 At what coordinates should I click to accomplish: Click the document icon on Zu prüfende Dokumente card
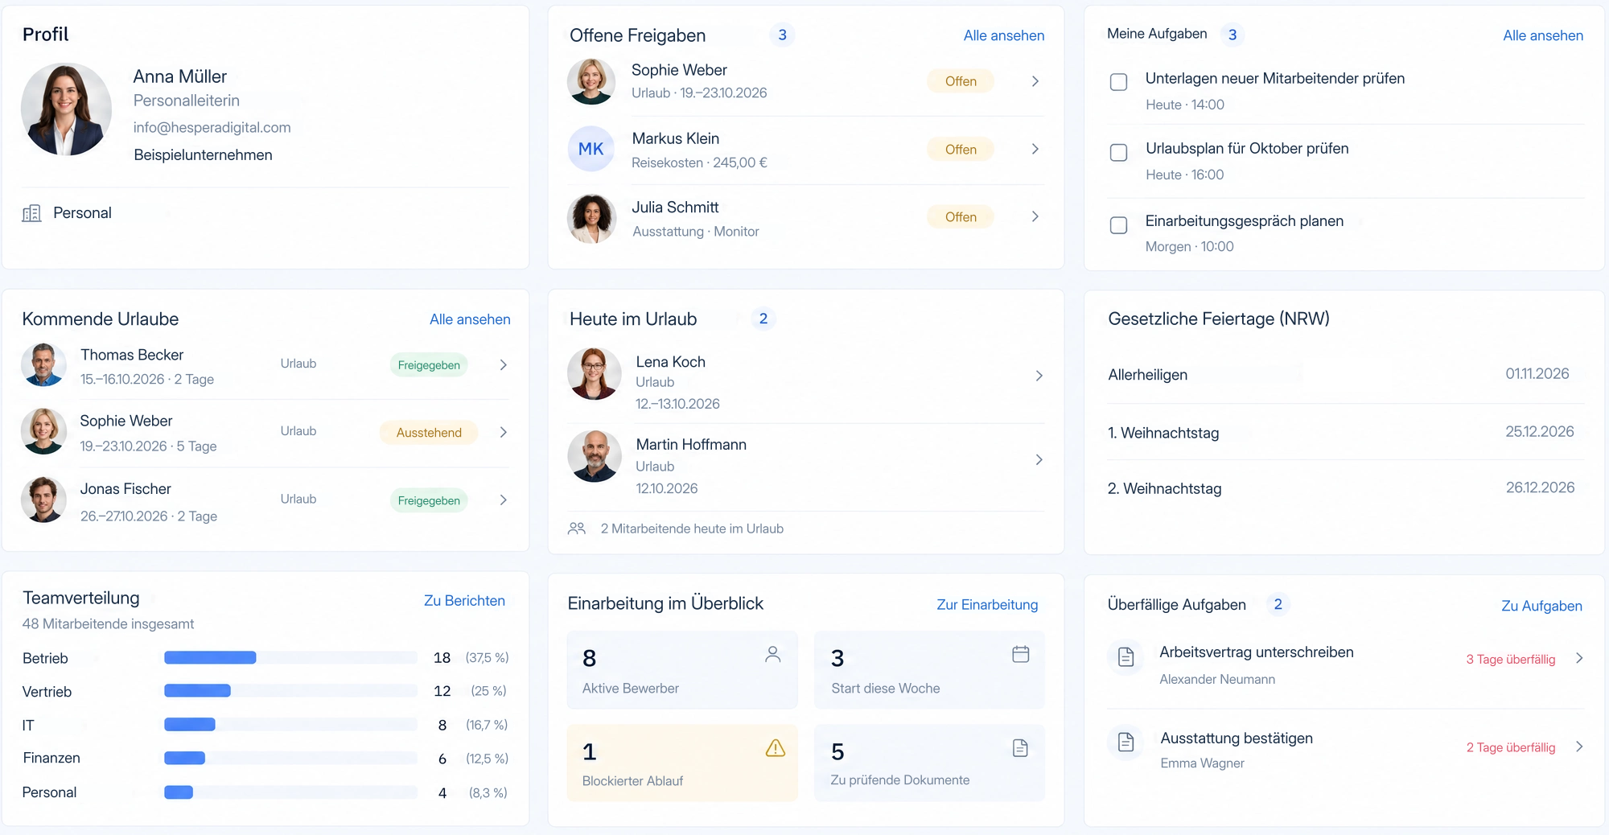(x=1020, y=748)
